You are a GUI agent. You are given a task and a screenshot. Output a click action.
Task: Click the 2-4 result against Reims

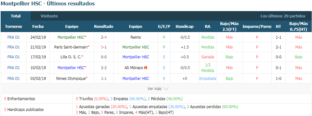tap(104, 37)
